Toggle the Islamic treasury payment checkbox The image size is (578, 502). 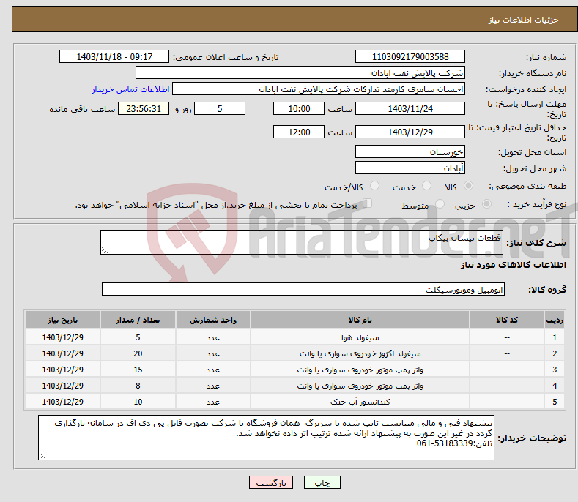pos(368,203)
